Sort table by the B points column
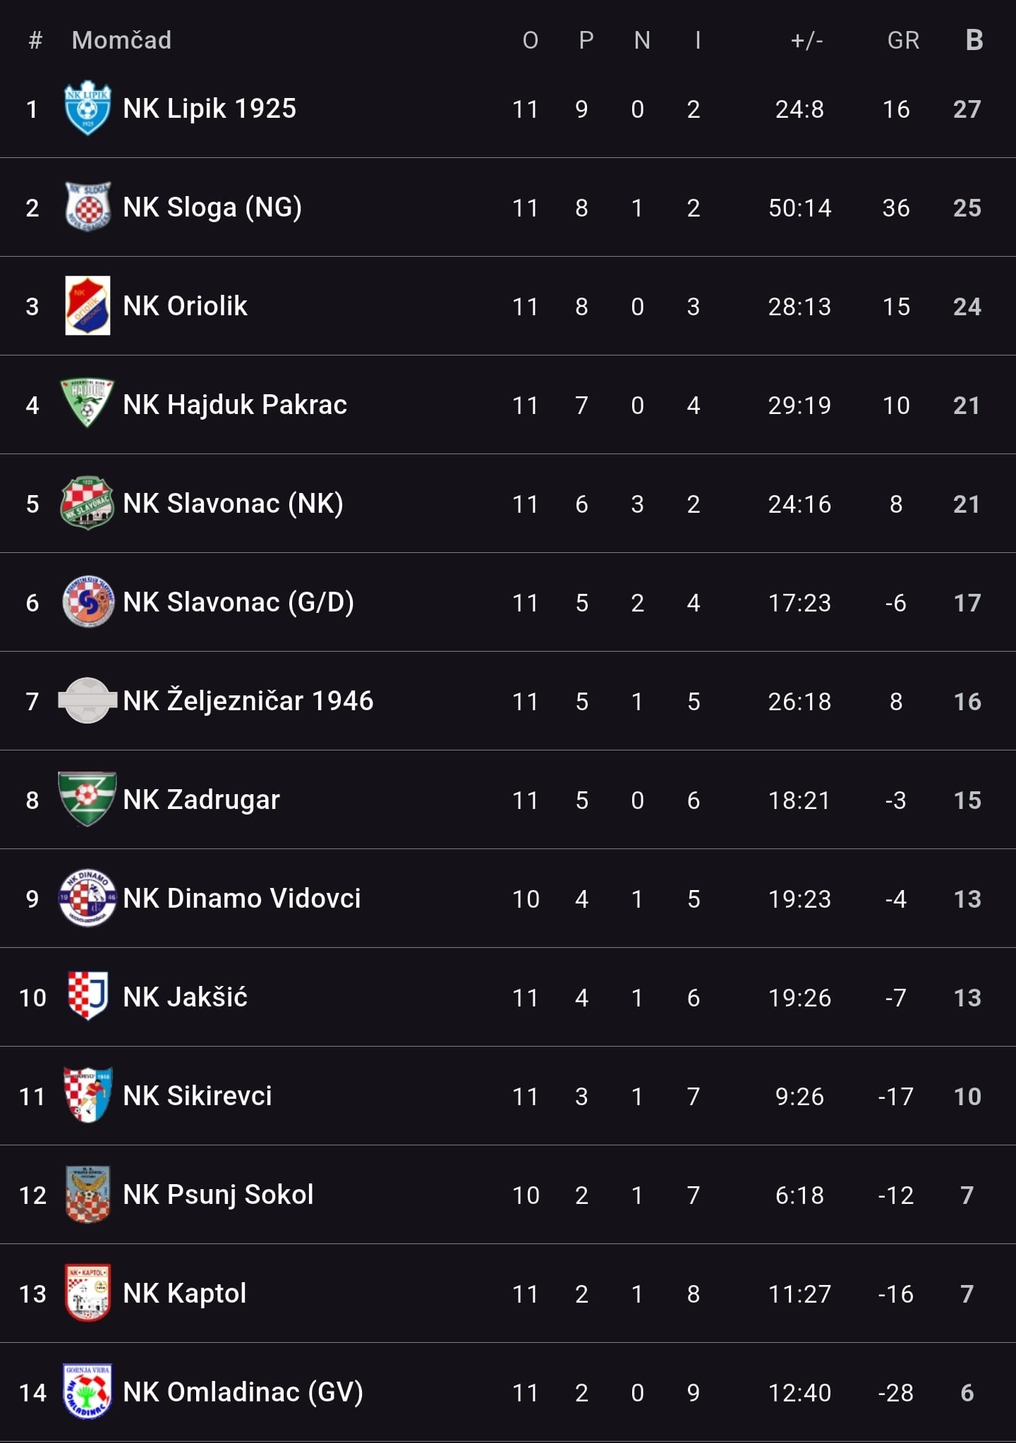This screenshot has height=1443, width=1016. [974, 40]
